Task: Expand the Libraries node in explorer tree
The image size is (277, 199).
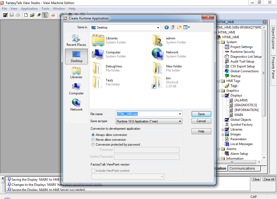Action: [x=223, y=130]
